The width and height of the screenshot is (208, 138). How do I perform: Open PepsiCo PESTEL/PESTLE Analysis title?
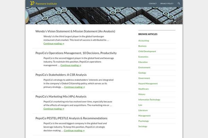point(71,118)
